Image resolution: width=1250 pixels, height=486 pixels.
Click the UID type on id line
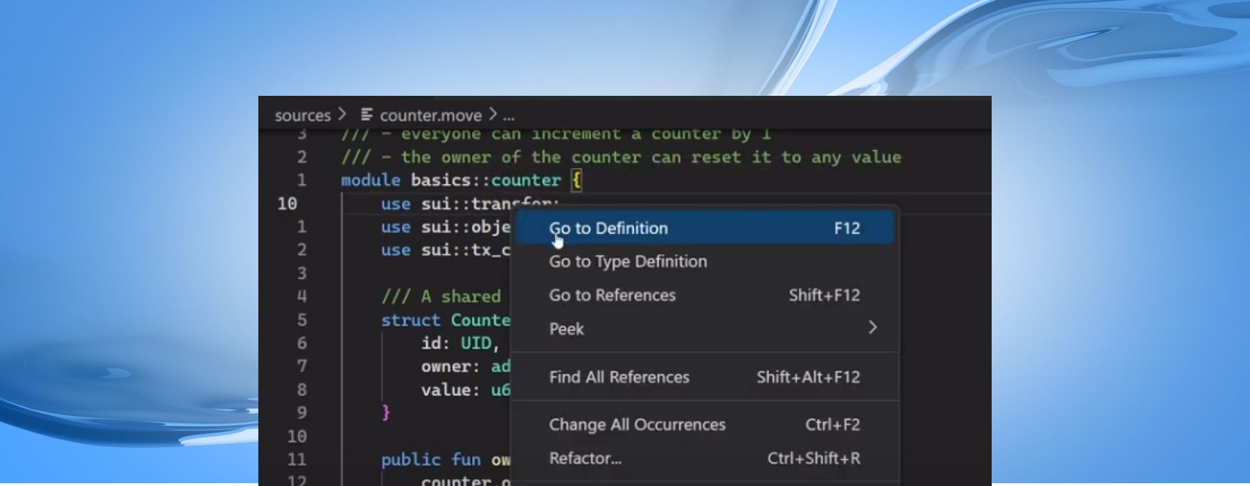pos(475,343)
